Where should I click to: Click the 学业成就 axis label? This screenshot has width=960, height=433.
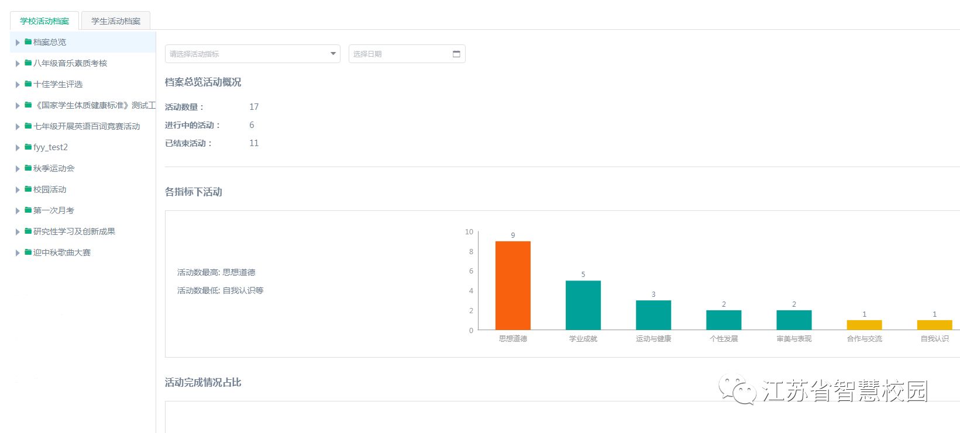point(583,339)
